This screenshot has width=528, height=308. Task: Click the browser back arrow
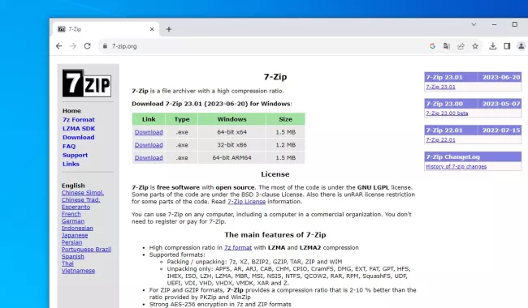coord(59,46)
